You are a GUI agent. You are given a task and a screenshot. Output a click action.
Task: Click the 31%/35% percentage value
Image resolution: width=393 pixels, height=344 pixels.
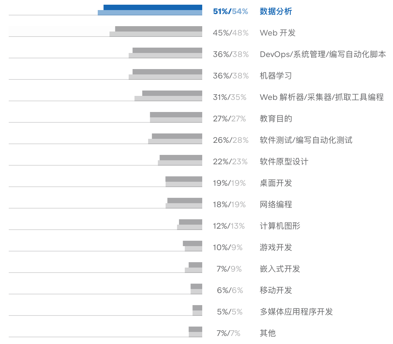click(x=229, y=97)
